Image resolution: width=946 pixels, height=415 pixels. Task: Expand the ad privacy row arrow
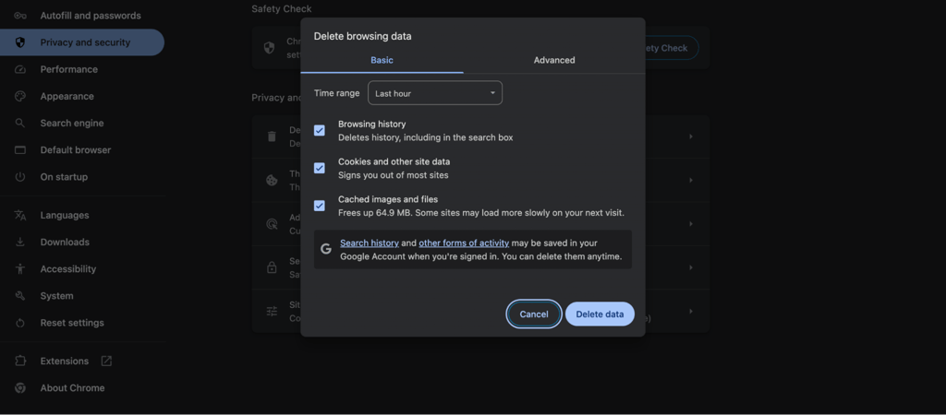(691, 224)
